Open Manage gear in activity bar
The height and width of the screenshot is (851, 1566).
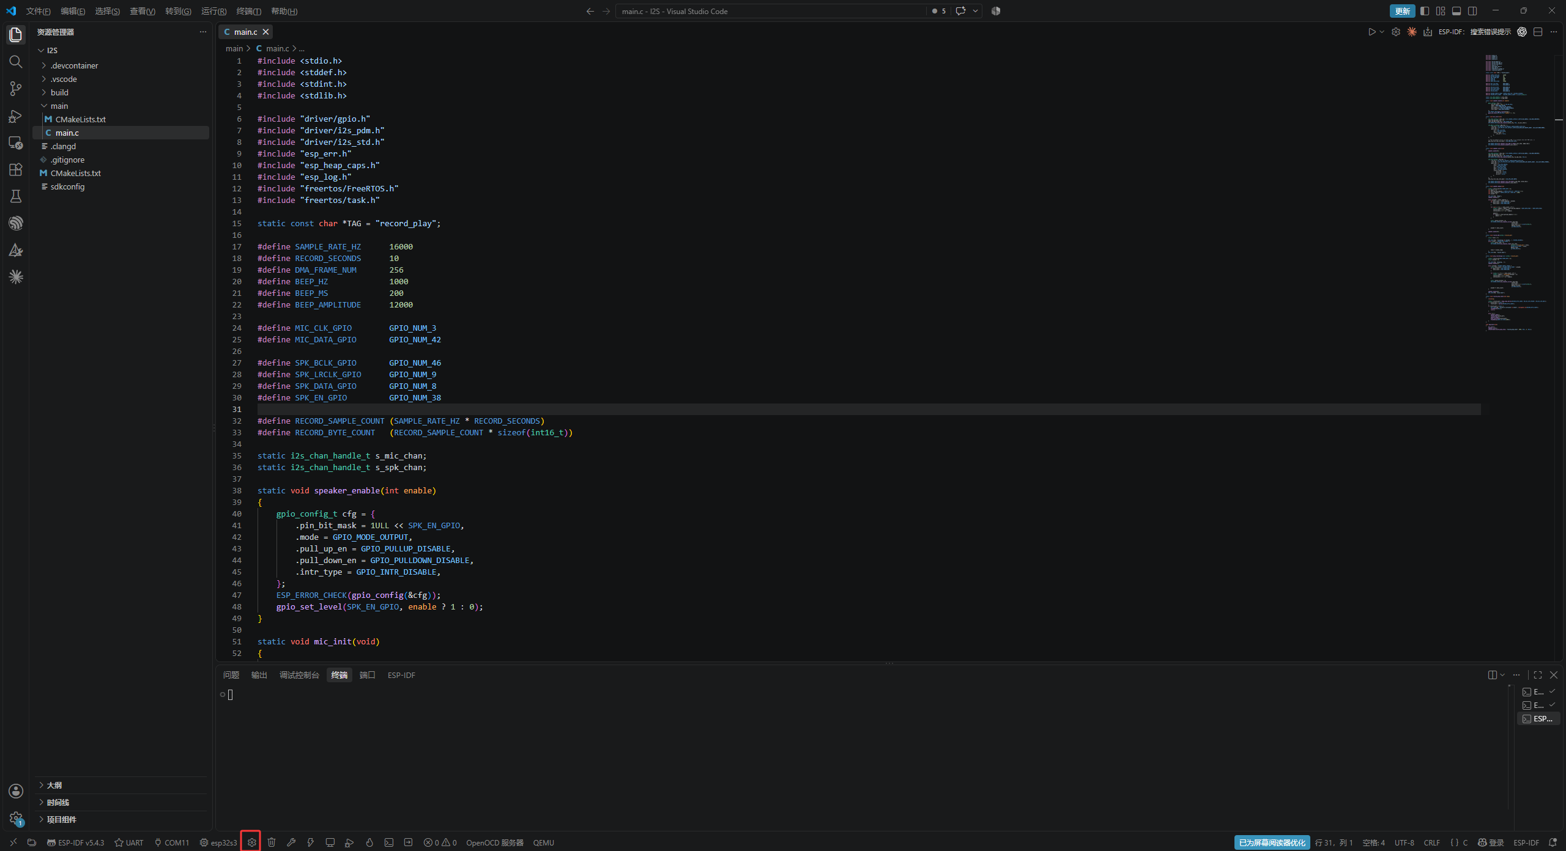[16, 818]
